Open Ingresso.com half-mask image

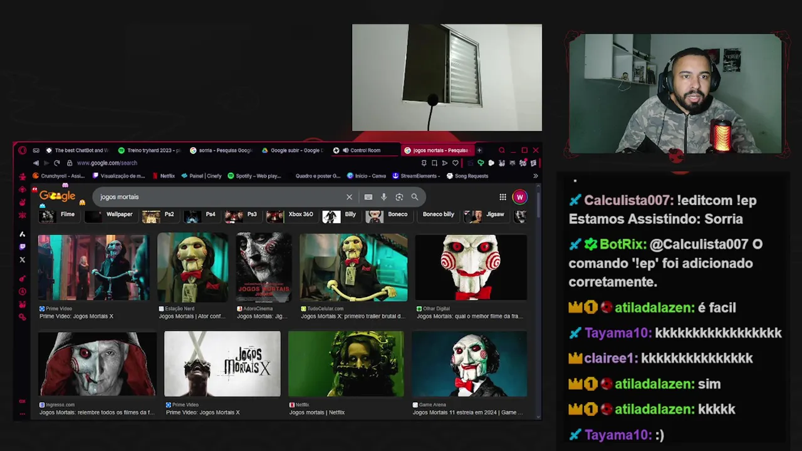coord(97,364)
